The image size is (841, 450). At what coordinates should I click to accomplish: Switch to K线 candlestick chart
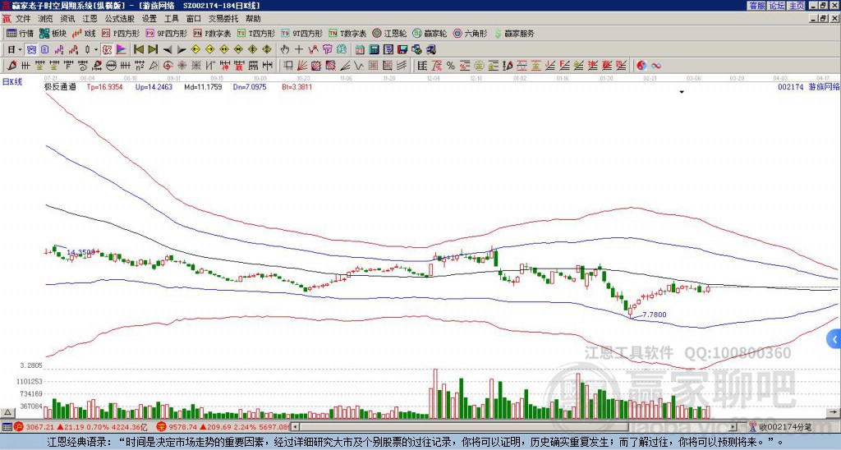85,33
